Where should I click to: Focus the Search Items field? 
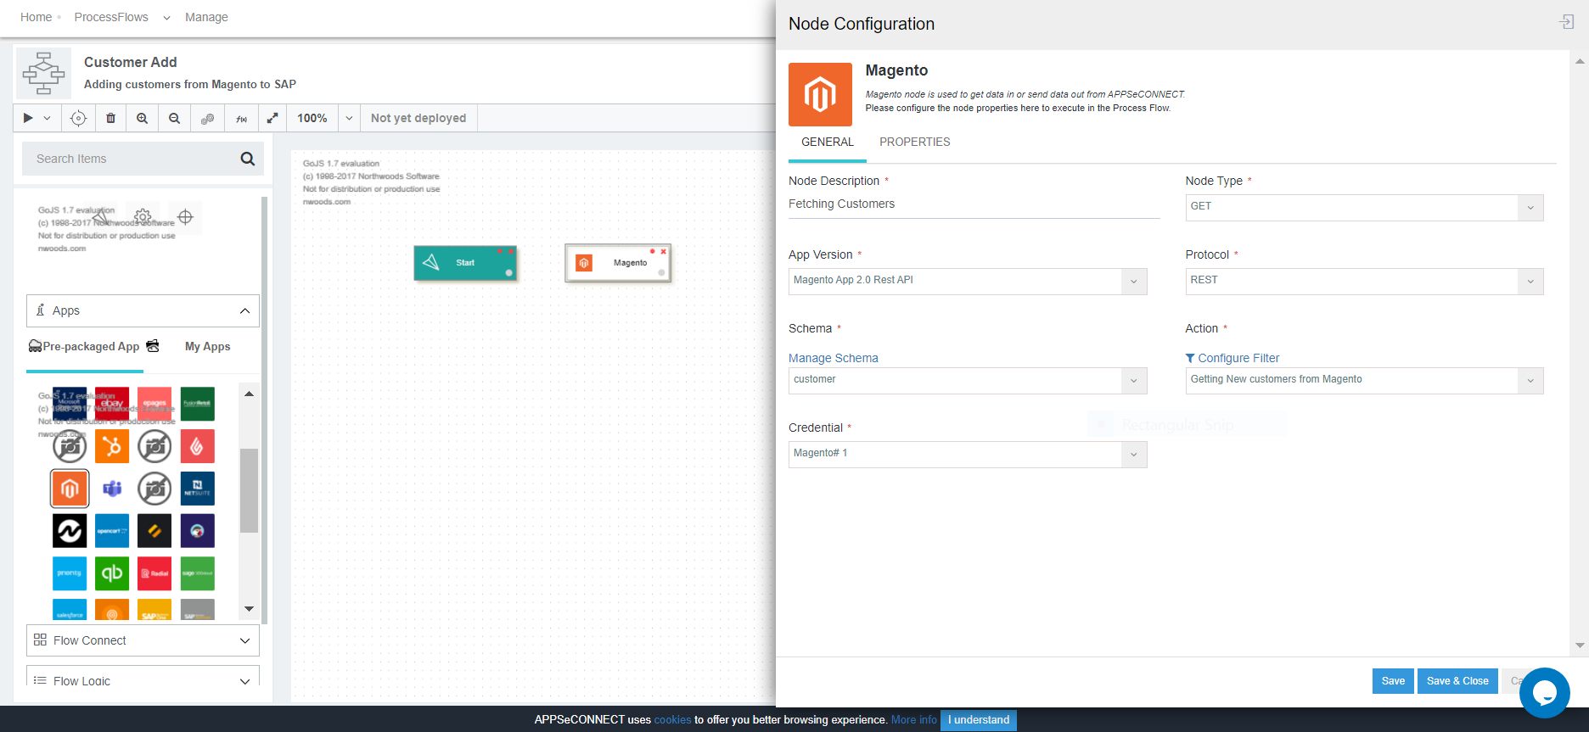tap(143, 159)
